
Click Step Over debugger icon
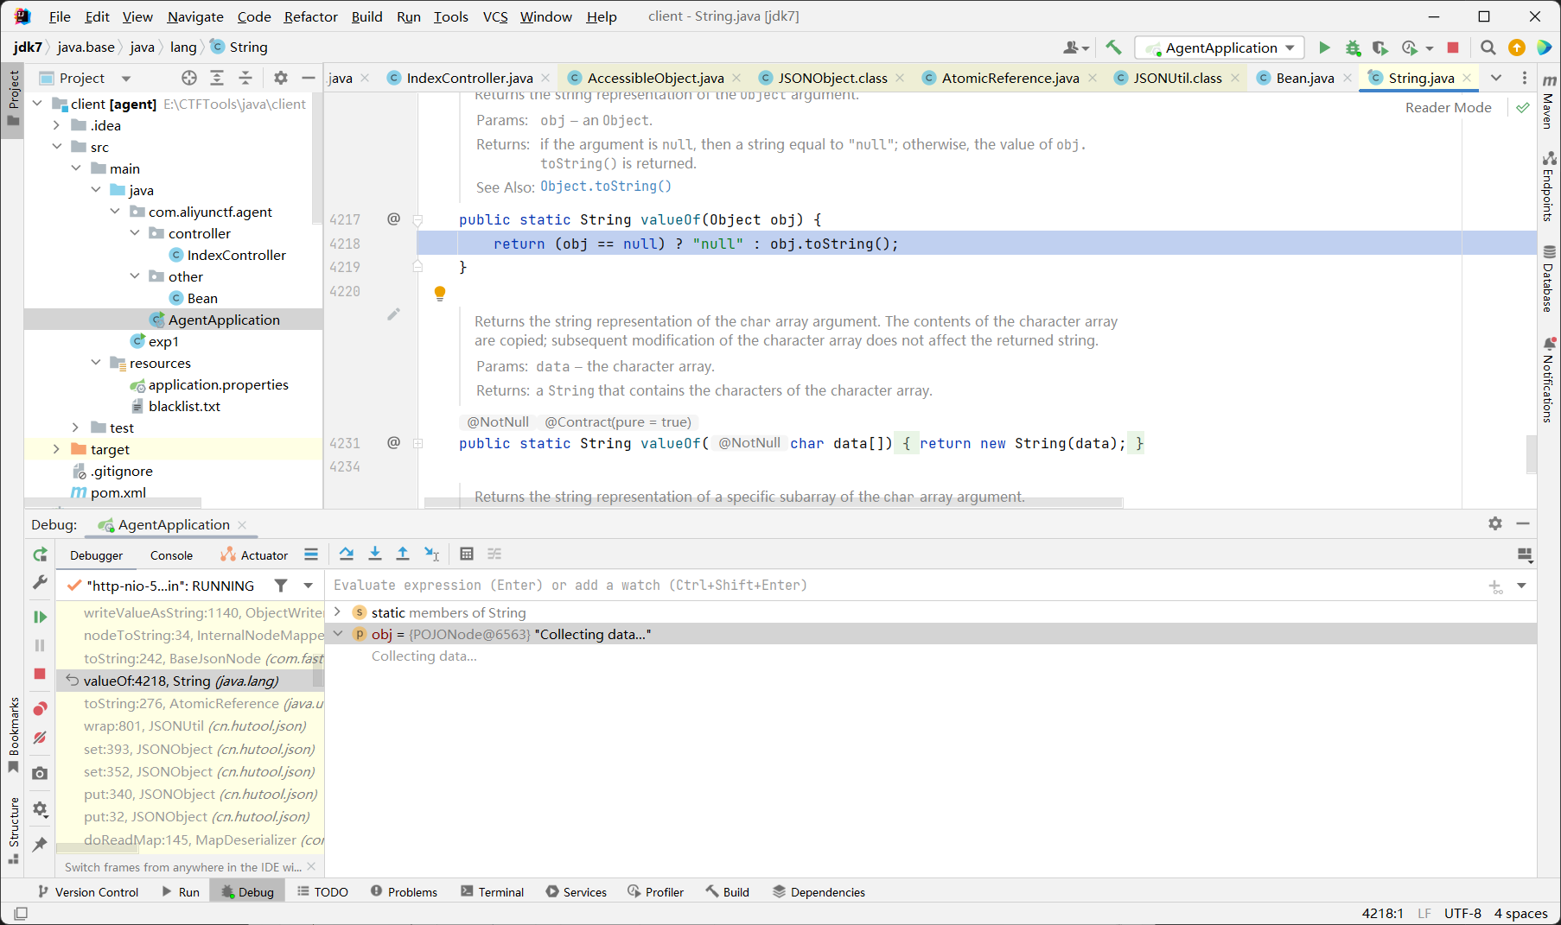point(347,554)
